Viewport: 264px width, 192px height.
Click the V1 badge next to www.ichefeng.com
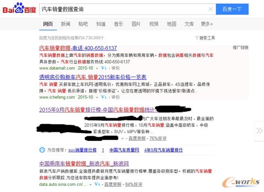104,97
